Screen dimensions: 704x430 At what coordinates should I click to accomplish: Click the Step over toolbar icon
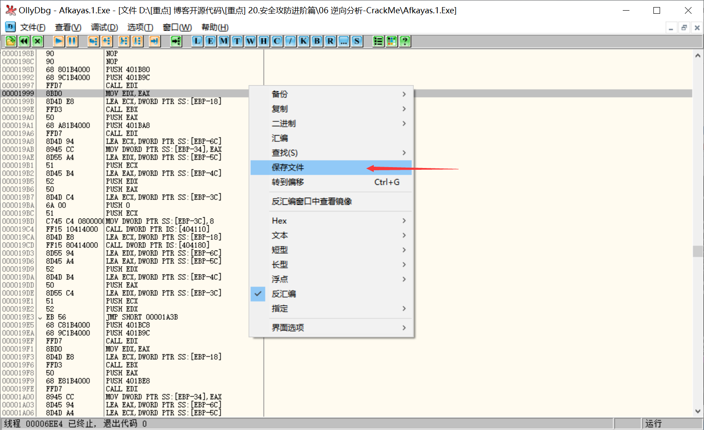pos(107,41)
